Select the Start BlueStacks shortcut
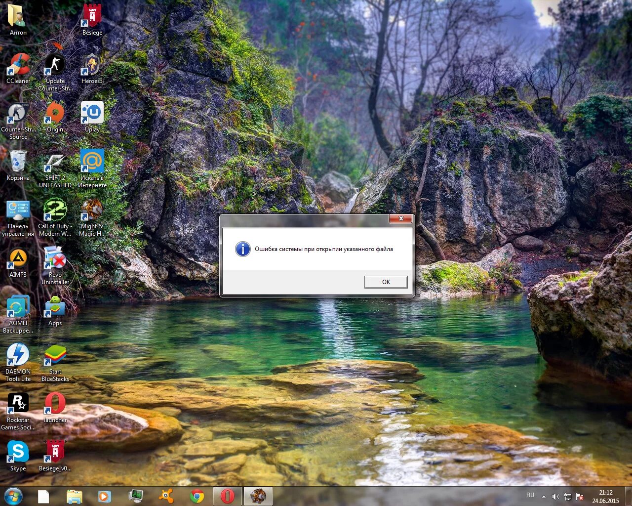 tap(55, 363)
